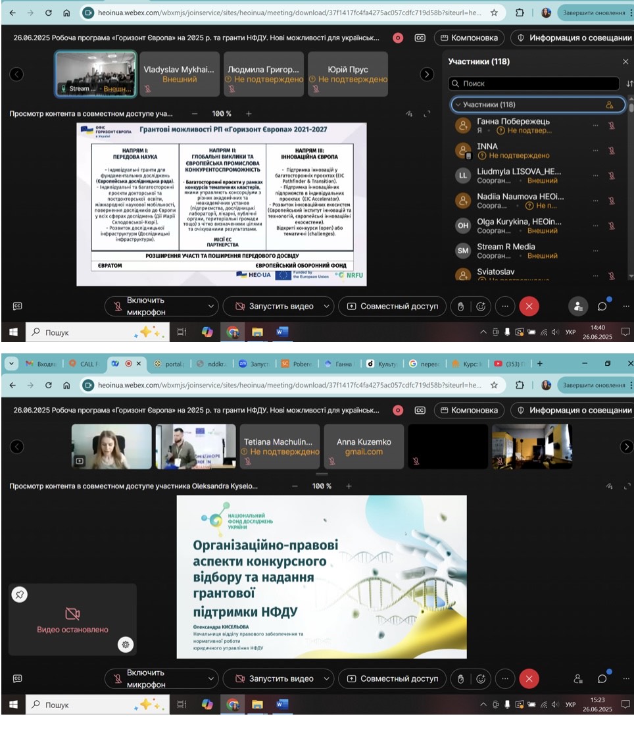
Task: Open Word from the 14:40 taskbar
Action: (x=281, y=332)
